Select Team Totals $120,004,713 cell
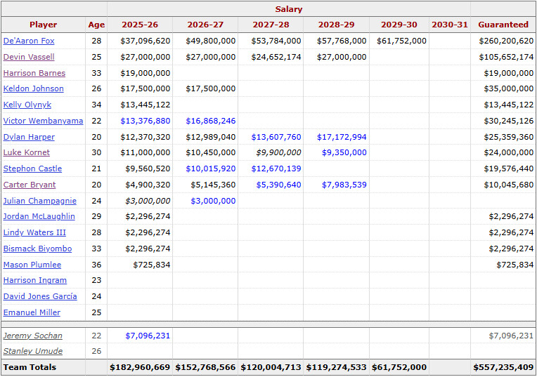The height and width of the screenshot is (377, 537). coord(271,367)
